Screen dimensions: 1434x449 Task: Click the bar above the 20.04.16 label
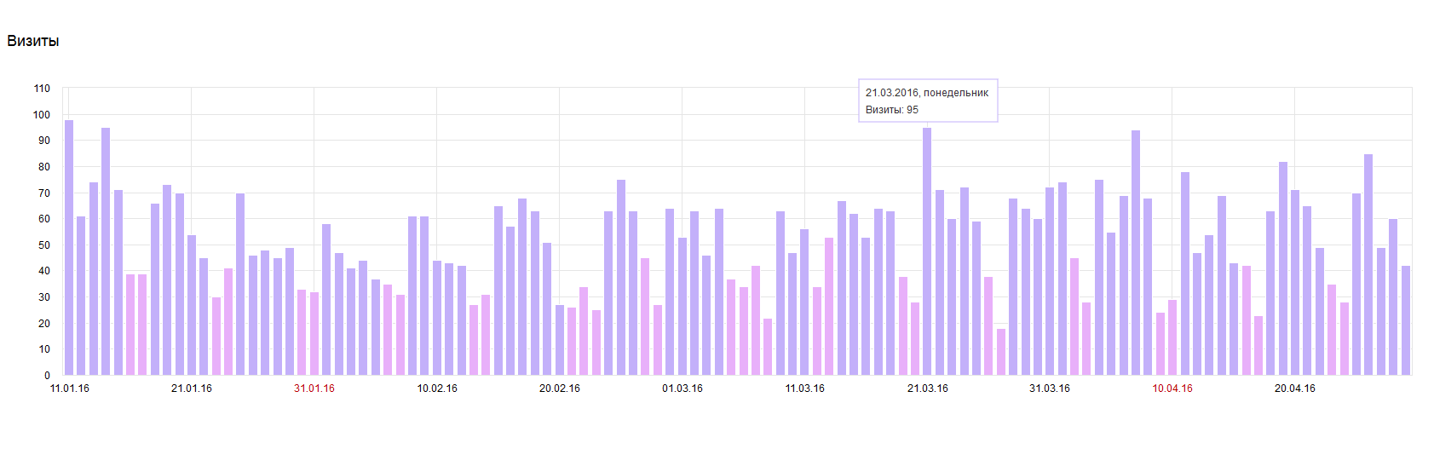[x=1295, y=282]
